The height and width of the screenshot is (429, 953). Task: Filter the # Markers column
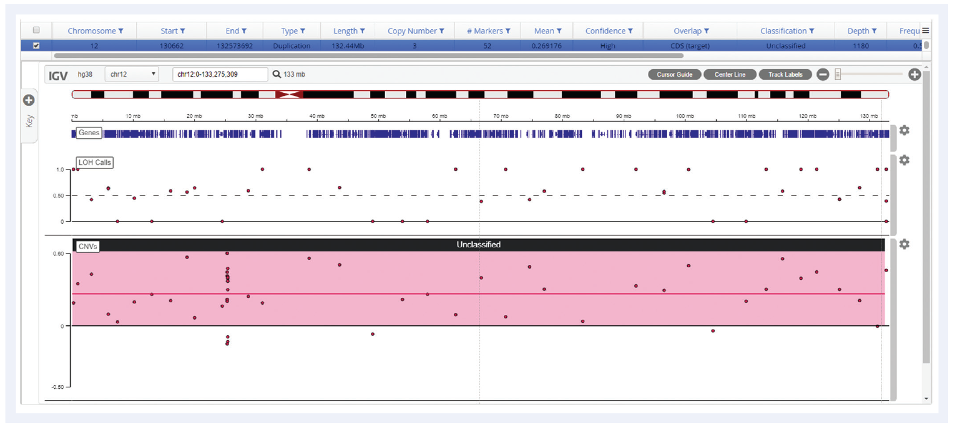(508, 31)
